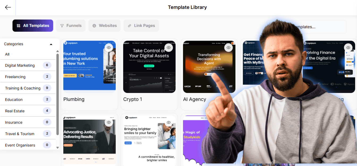The image size is (357, 166).
Task: Click the category list scrollbar down arrow
Action: 58,147
